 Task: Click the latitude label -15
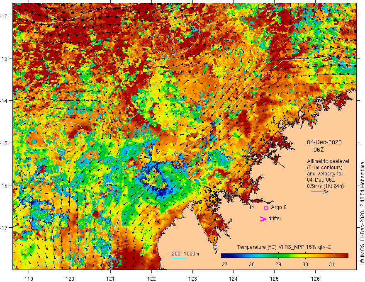tap(4, 143)
